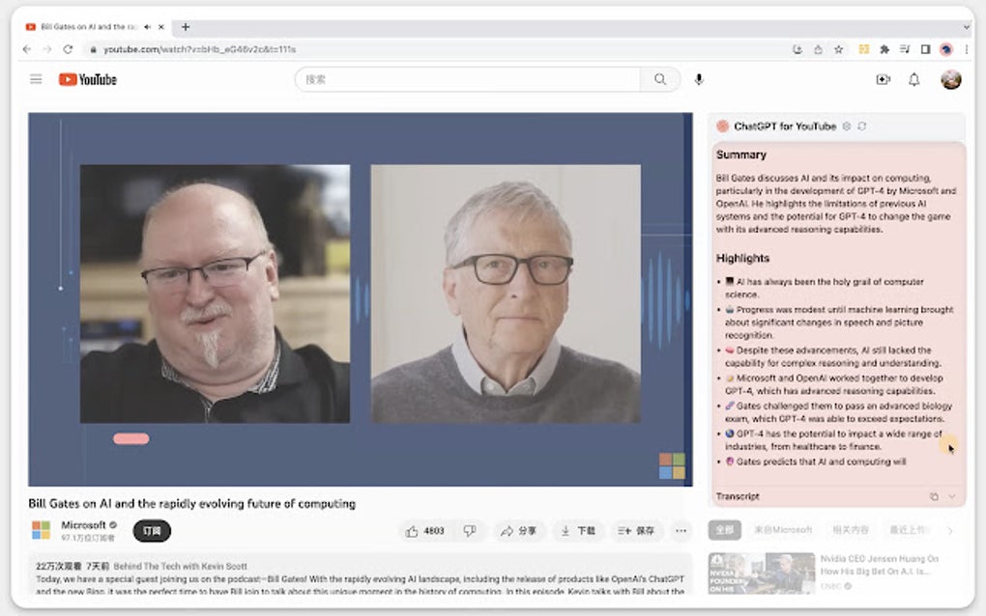
Task: Open the notifications bell
Action: (x=914, y=79)
